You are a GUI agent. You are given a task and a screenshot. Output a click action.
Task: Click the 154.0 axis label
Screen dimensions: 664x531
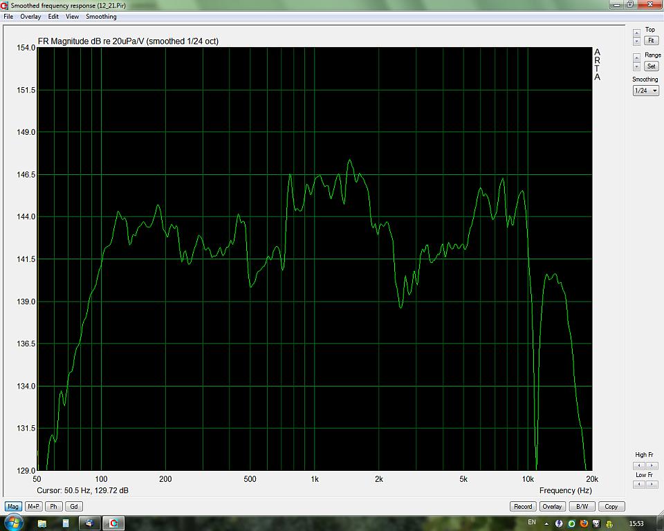pyautogui.click(x=26, y=48)
